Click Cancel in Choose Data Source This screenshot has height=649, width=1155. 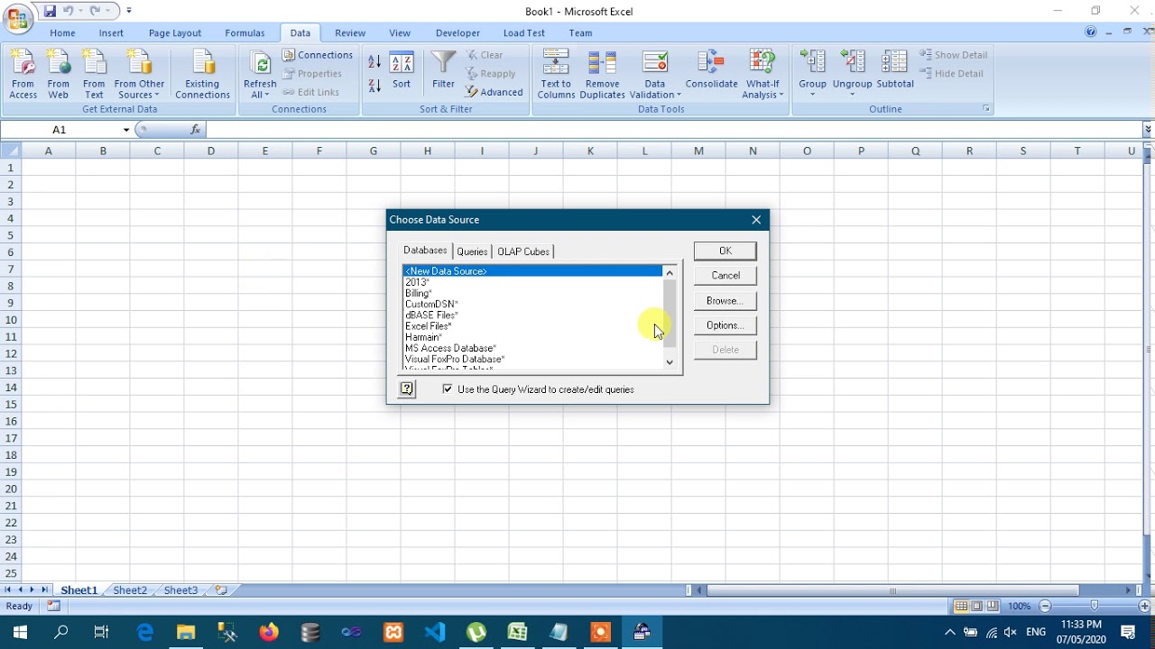click(725, 276)
